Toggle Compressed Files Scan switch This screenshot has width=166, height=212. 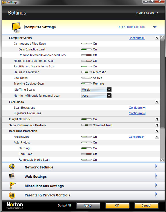click(86, 44)
